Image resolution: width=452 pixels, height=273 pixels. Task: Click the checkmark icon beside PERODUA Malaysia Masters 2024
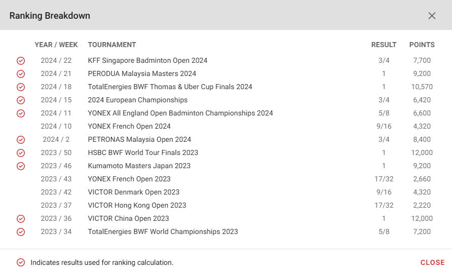tap(21, 74)
